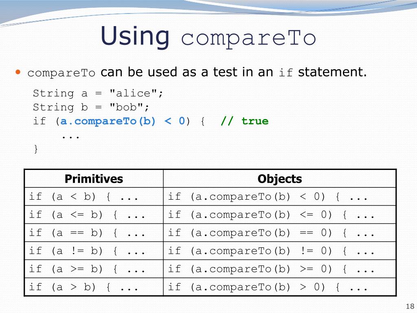Image resolution: width=417 pixels, height=313 pixels.
Task: Click the 'Objects' table header
Action: click(279, 179)
